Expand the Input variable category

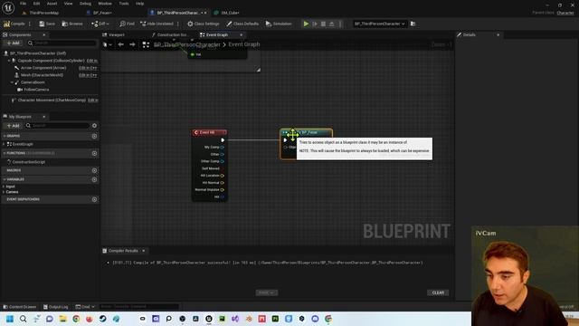[4, 187]
